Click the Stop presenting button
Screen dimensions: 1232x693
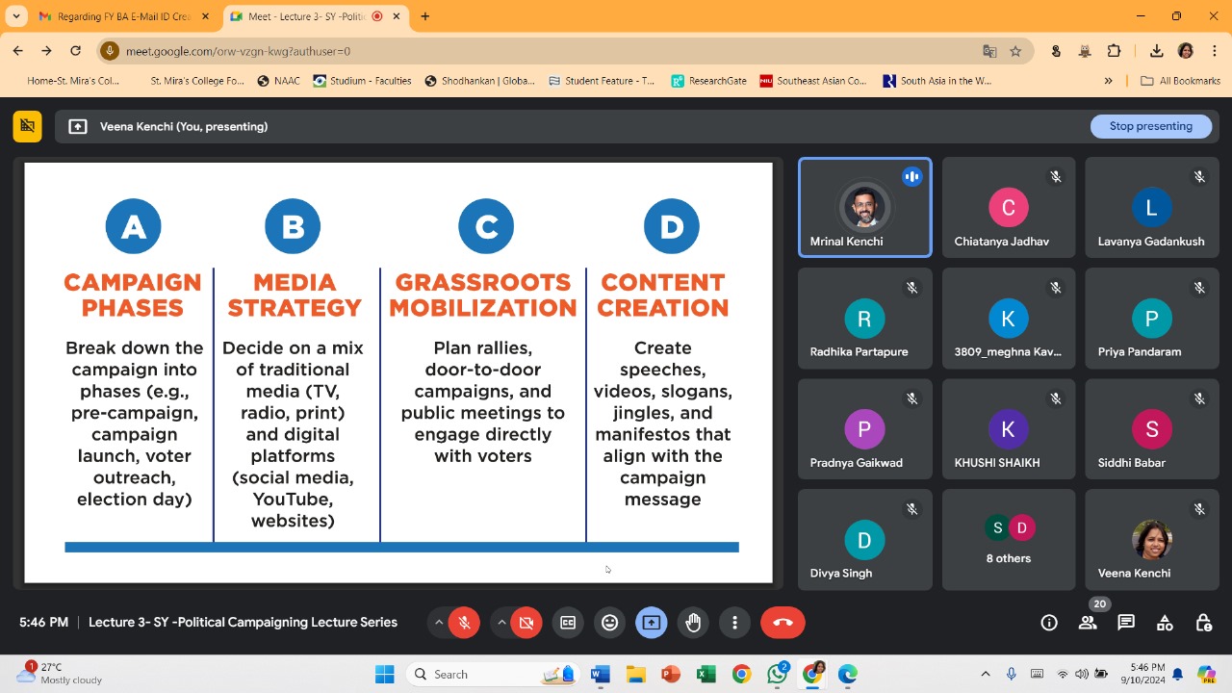(1150, 126)
